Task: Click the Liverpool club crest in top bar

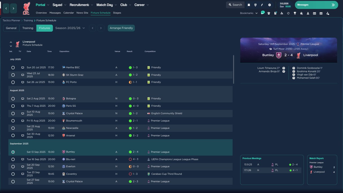Action: tap(26, 8)
